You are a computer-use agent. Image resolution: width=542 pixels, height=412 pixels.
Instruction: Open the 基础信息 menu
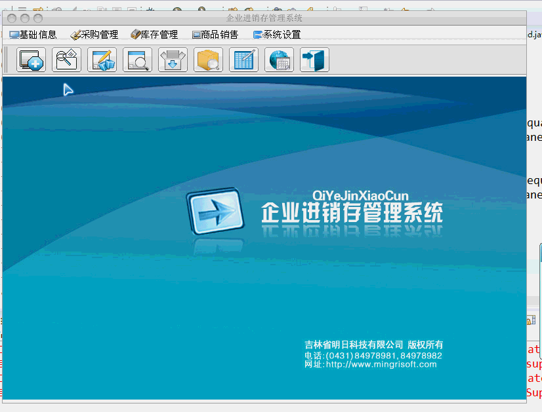click(33, 35)
